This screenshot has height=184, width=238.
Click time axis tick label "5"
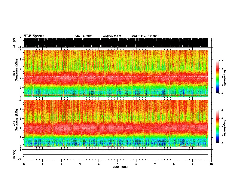coord(117,164)
